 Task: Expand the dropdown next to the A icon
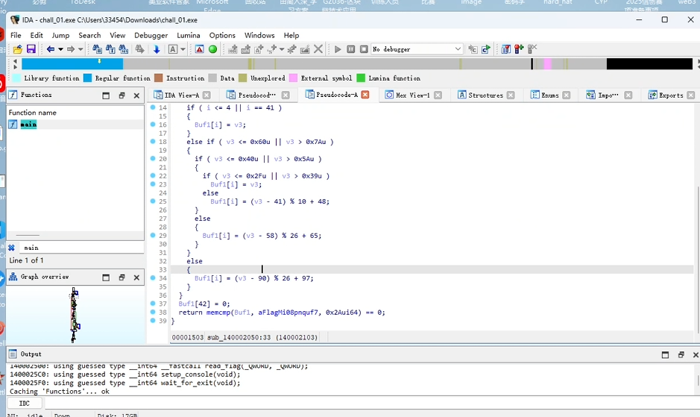tap(183, 49)
